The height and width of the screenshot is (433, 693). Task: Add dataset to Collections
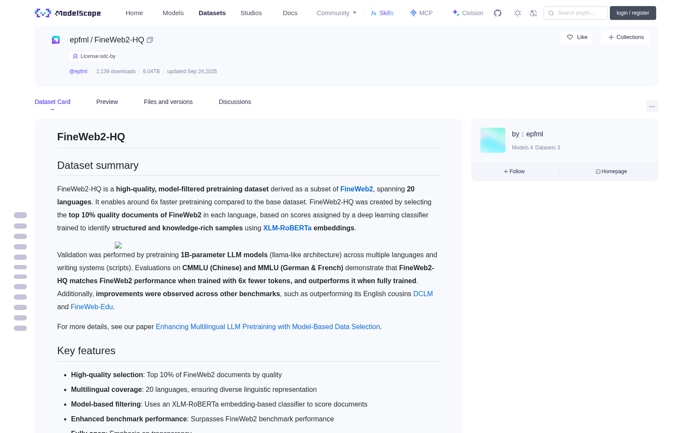(x=625, y=37)
